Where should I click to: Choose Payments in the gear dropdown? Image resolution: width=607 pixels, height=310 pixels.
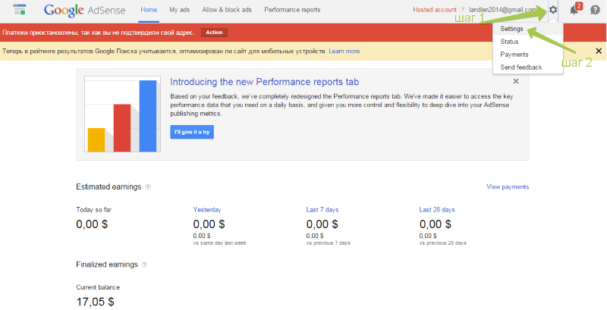pyautogui.click(x=514, y=55)
